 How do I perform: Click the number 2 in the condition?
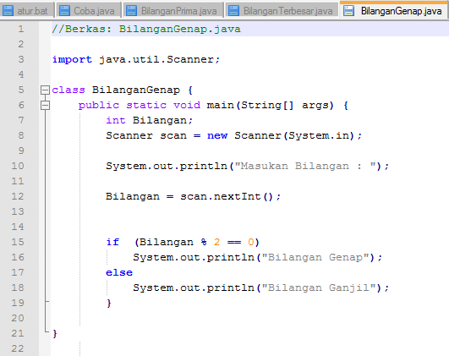coord(216,242)
